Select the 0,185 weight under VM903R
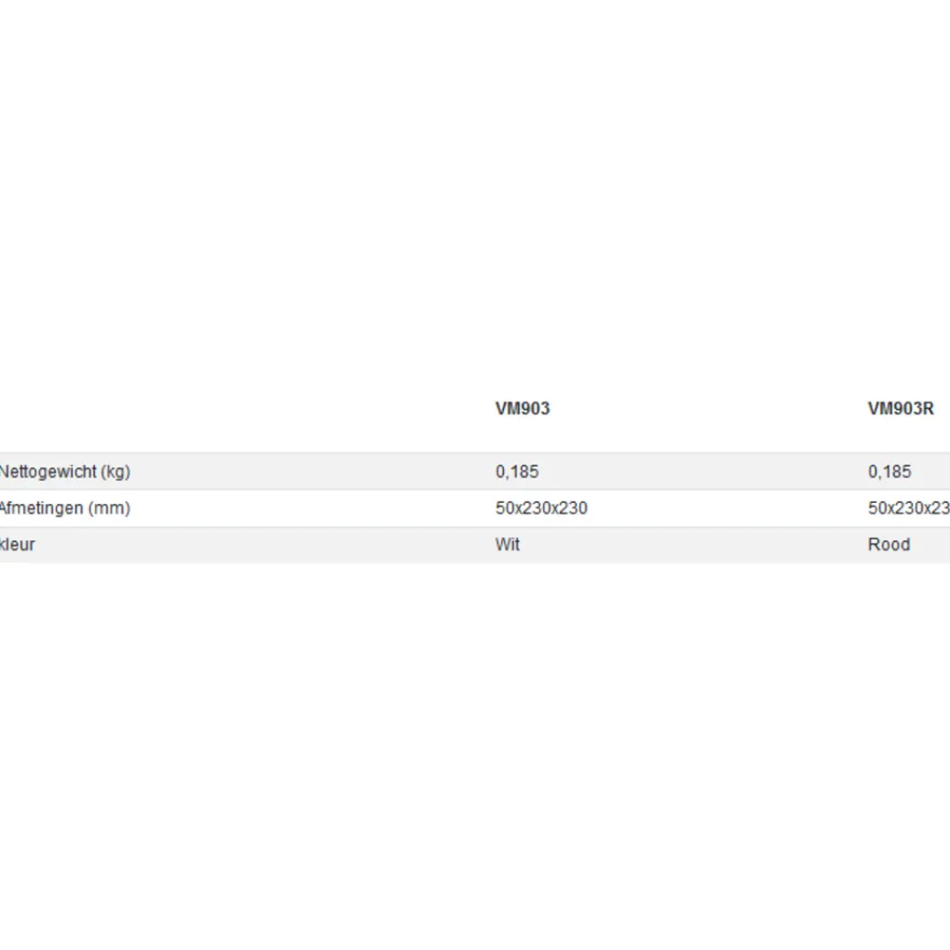This screenshot has height=950, width=950. pyautogui.click(x=889, y=471)
